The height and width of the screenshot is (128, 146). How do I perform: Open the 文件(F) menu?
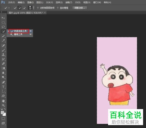click(x=11, y=2)
